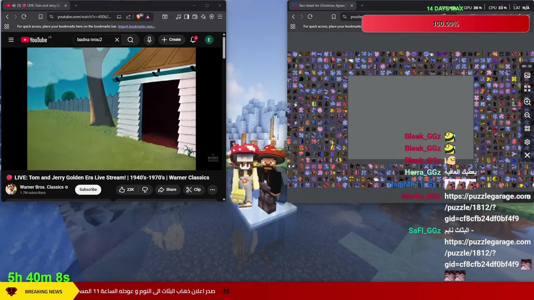The image size is (534, 300).
Task: Open Warner Bros. Classics channel avatar
Action: click(11, 189)
